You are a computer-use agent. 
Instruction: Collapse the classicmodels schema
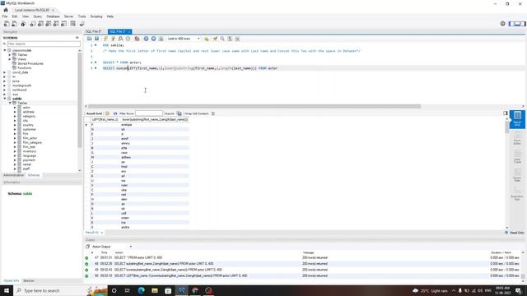coord(5,50)
